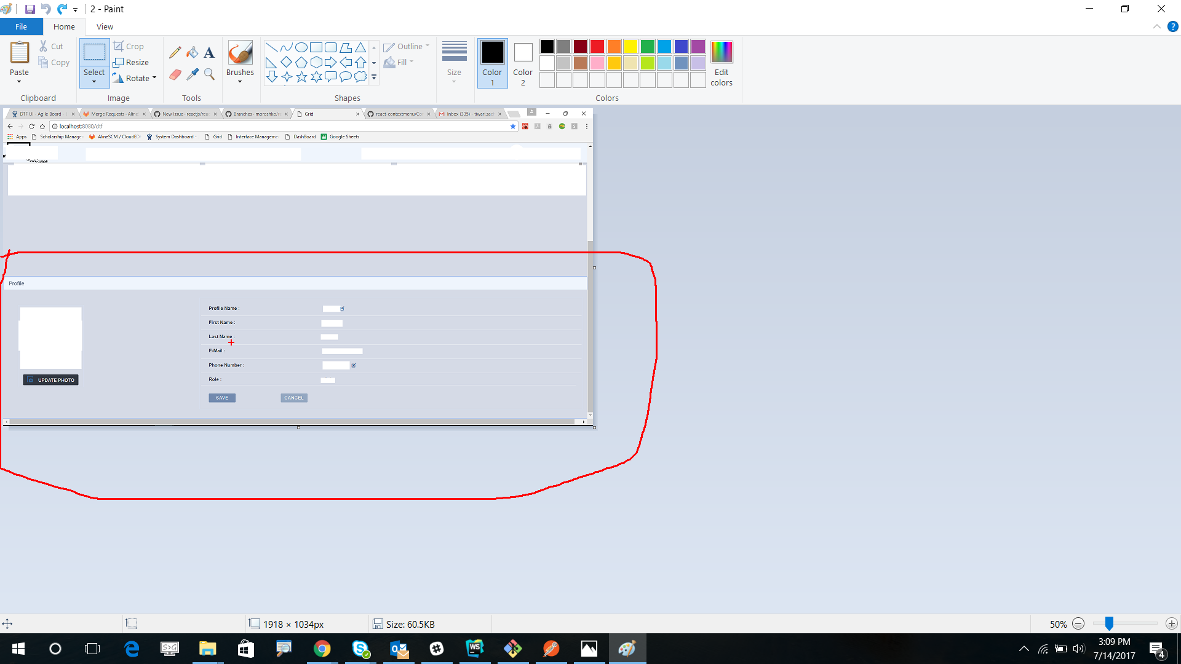Image resolution: width=1181 pixels, height=664 pixels.
Task: Select the Pencil tool
Action: coord(175,52)
